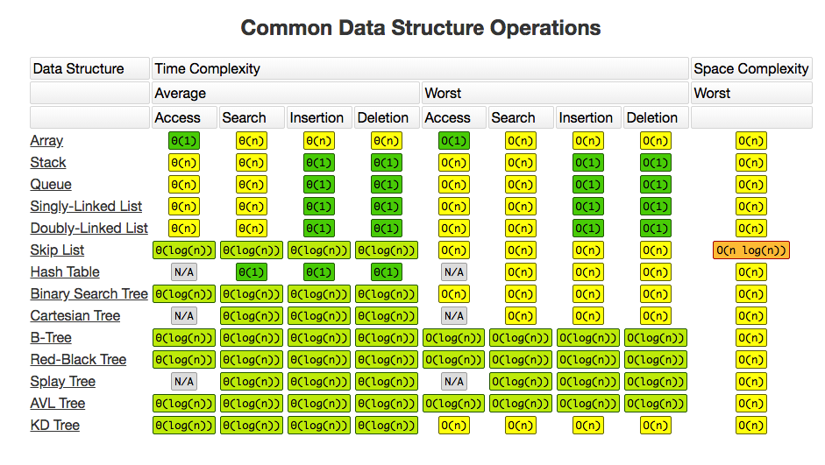Select the Space Complexity header cell
The height and width of the screenshot is (465, 825).
pyautogui.click(x=750, y=68)
